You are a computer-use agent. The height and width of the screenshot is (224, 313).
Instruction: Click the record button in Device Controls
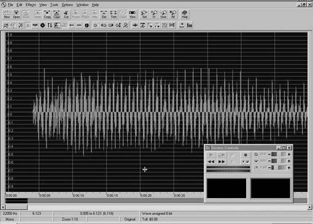(245, 155)
